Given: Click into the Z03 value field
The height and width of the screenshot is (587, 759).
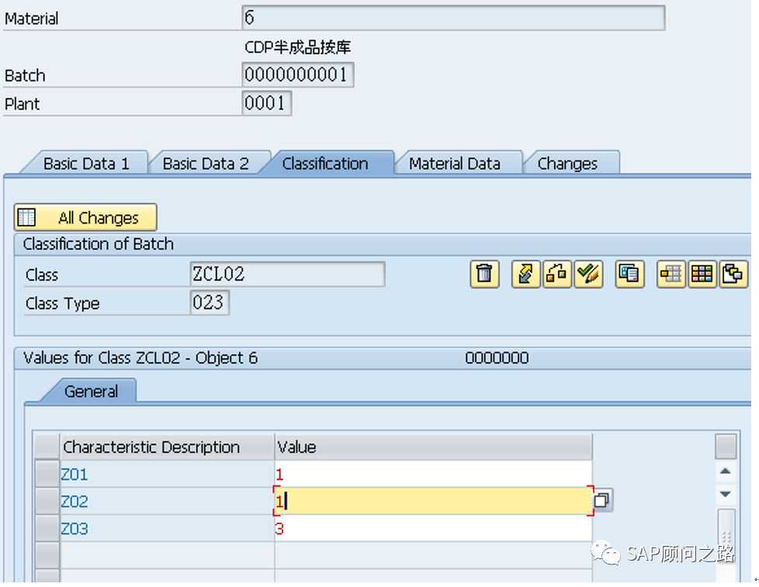Looking at the screenshot, I should (432, 529).
